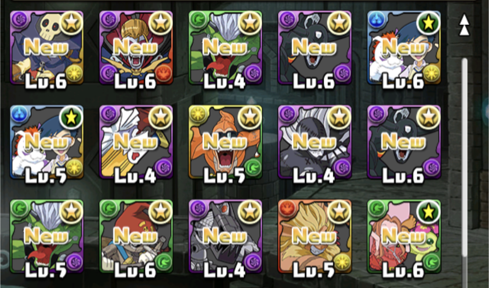Choose the girl with green plant partner card
This screenshot has width=489, height=288.
(x=404, y=236)
